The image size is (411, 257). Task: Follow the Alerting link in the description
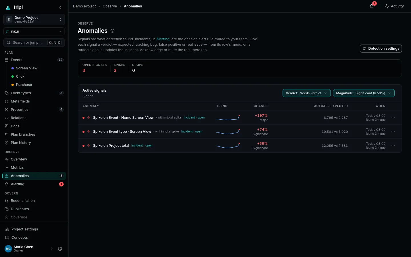pyautogui.click(x=163, y=39)
